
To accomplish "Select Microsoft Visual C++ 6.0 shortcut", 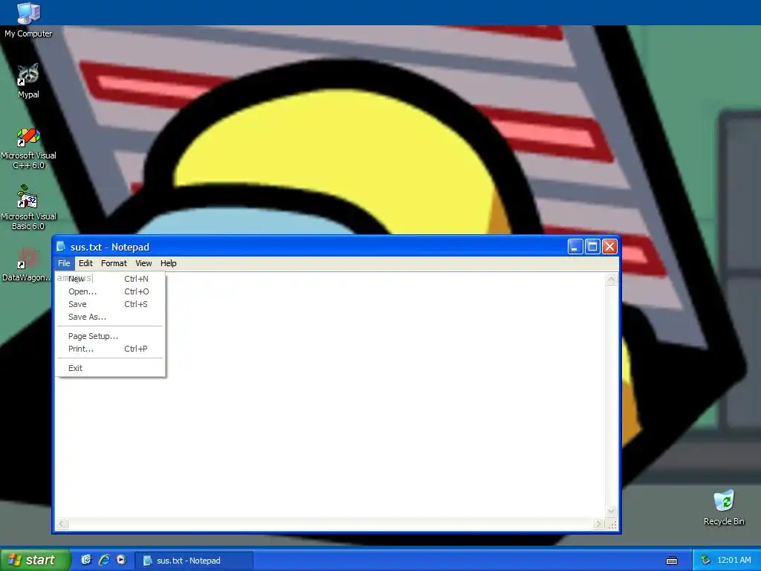I will click(x=28, y=148).
